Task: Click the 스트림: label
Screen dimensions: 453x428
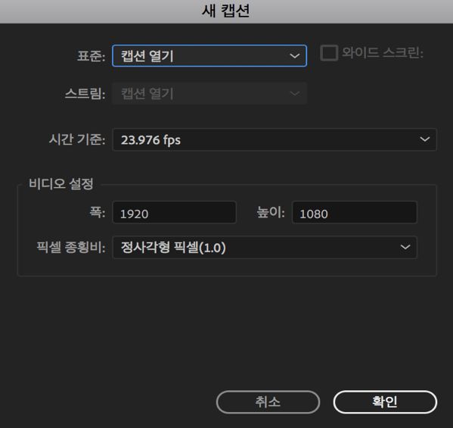Action: (85, 93)
